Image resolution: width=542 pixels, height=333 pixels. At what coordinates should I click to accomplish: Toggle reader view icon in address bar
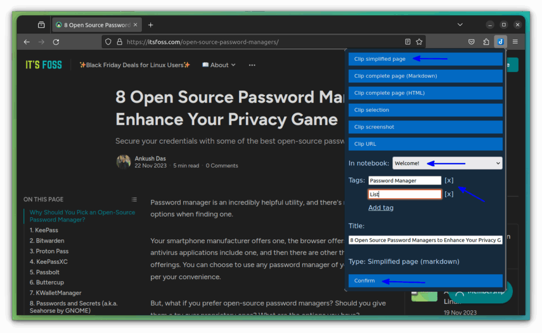tap(408, 42)
